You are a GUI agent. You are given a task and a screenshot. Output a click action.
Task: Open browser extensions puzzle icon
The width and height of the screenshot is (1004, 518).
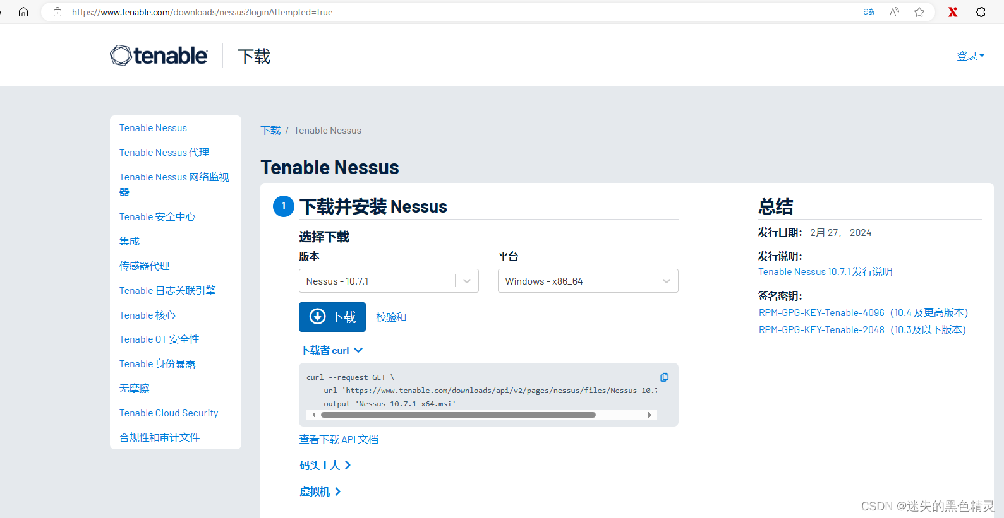pyautogui.click(x=981, y=12)
